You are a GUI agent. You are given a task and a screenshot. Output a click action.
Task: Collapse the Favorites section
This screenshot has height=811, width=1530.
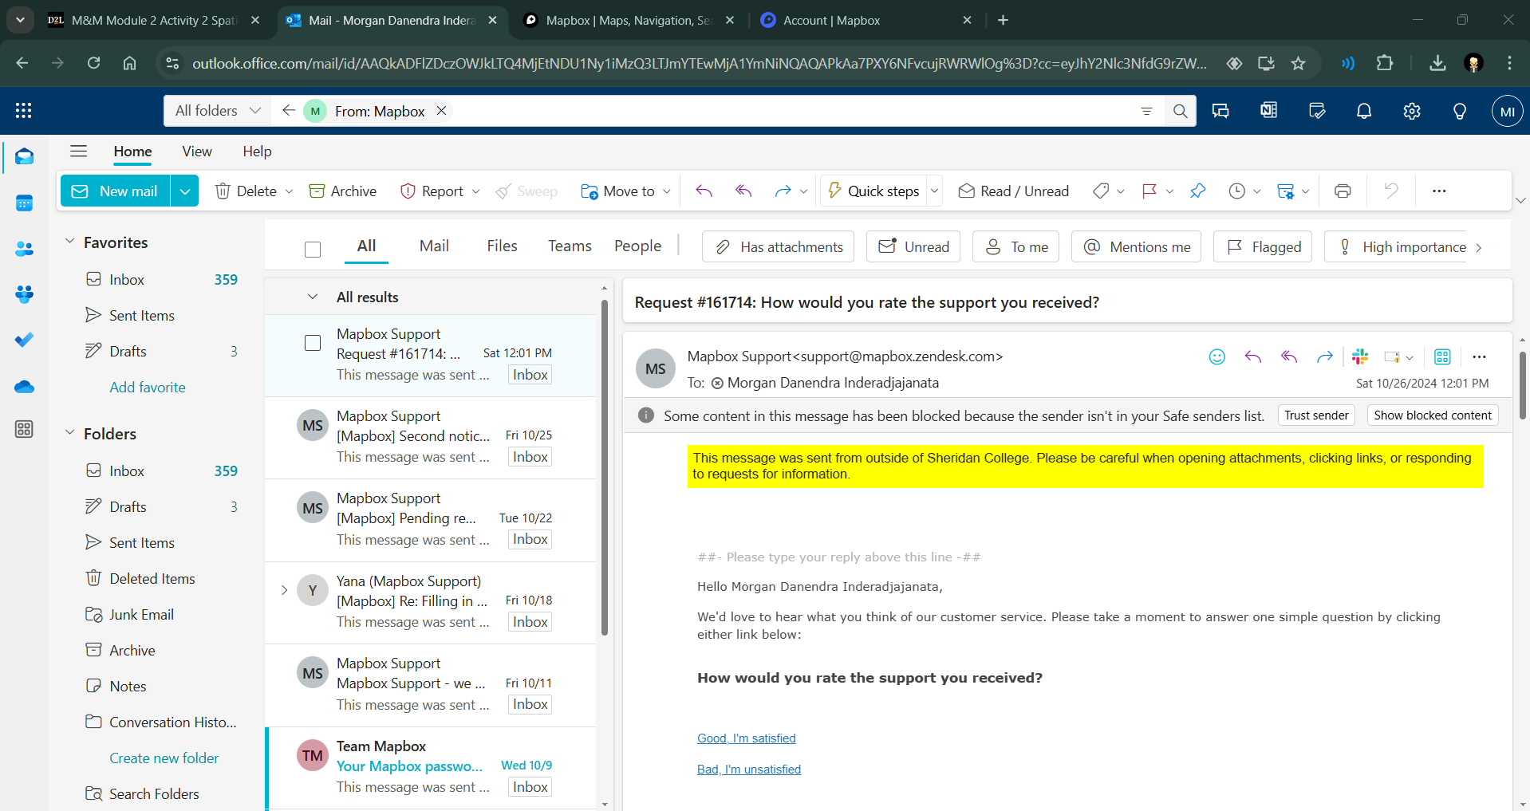click(69, 242)
